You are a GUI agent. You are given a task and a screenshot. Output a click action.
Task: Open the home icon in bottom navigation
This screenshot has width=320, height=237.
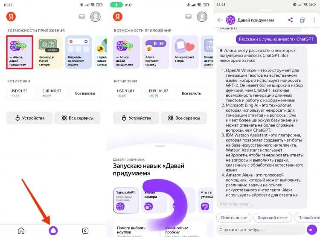pos(21,231)
